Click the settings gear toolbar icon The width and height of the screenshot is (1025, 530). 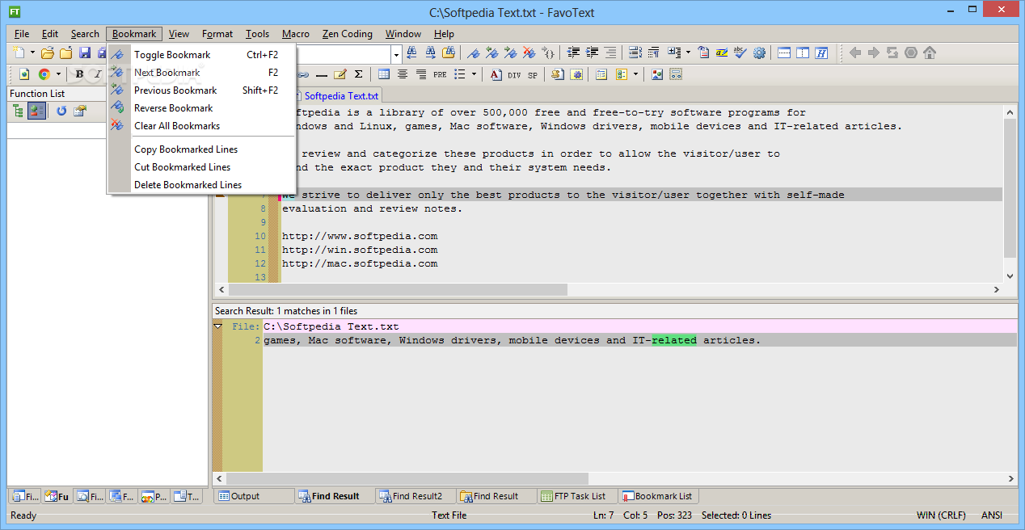759,53
